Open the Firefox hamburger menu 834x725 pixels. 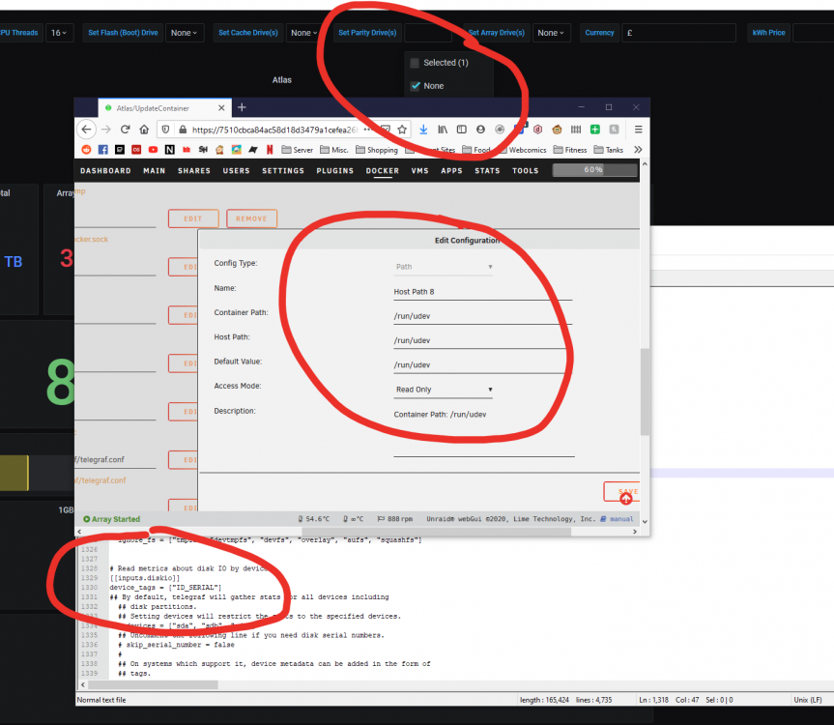(x=638, y=130)
